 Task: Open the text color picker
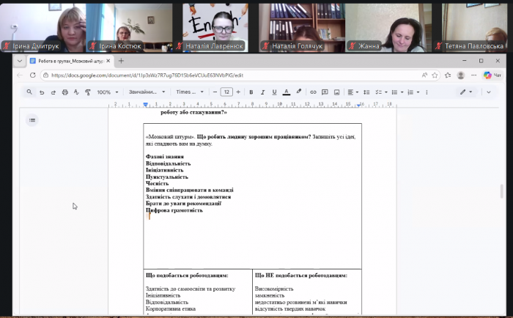tap(286, 92)
